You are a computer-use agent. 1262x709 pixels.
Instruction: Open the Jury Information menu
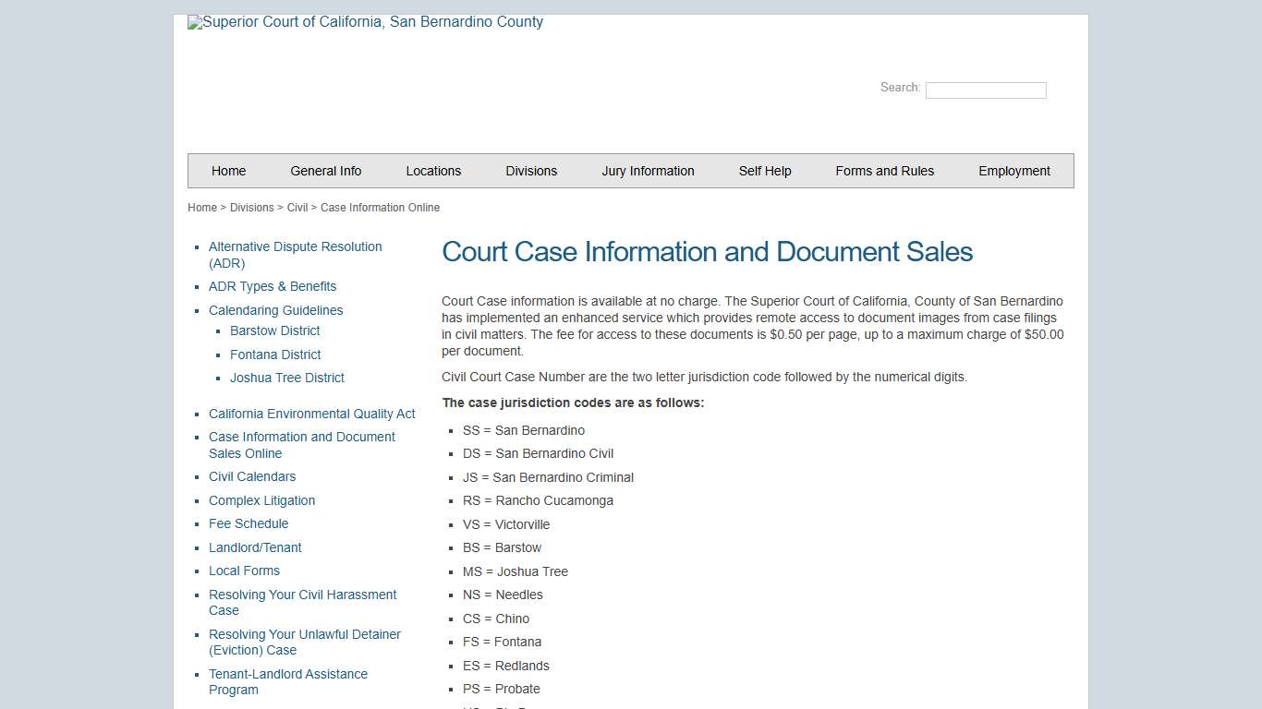coord(648,171)
